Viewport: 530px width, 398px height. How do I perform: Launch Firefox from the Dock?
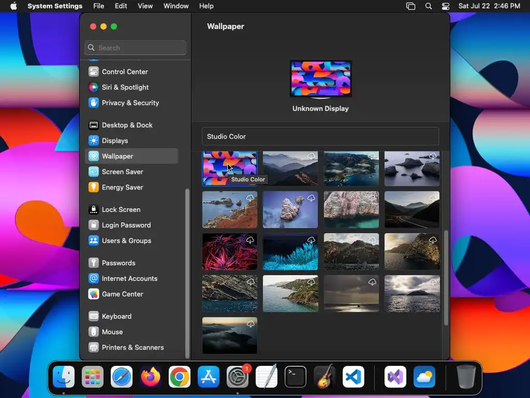151,377
